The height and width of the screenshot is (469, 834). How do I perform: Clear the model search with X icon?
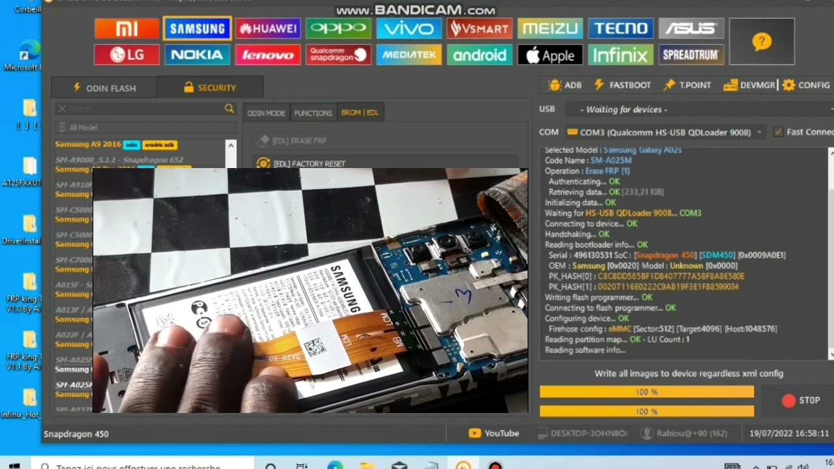tap(62, 109)
